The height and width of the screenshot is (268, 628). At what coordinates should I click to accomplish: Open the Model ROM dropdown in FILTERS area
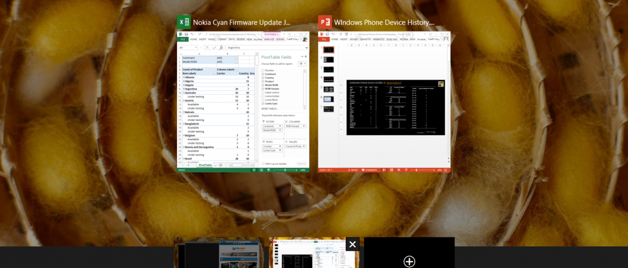pos(280,130)
